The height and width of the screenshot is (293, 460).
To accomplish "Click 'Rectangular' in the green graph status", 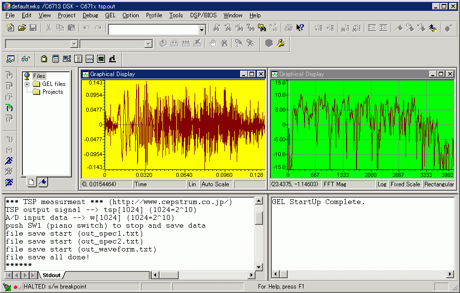I will [439, 184].
